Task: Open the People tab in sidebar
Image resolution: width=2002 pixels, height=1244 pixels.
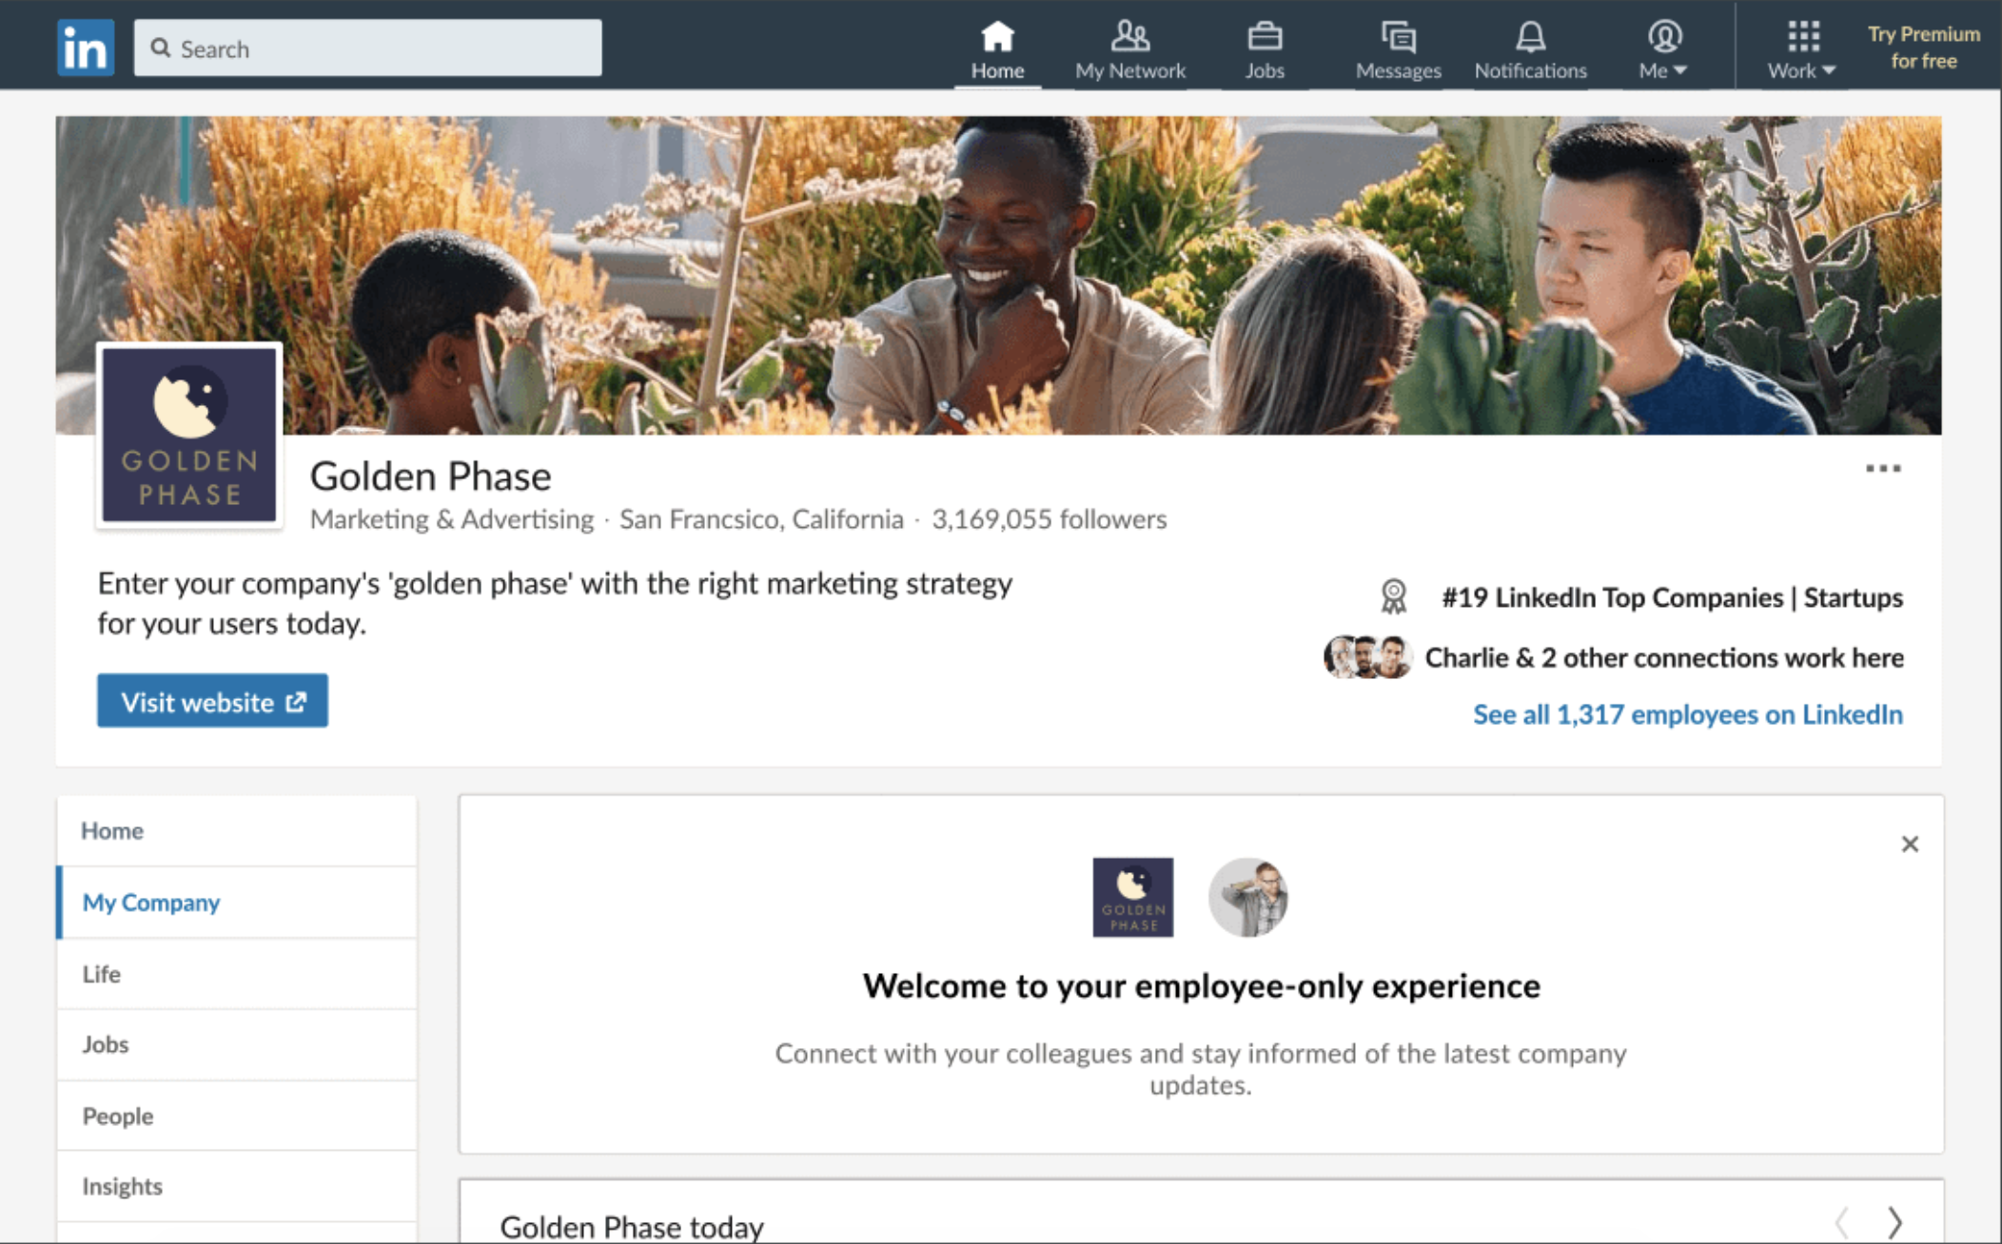Action: (x=237, y=1116)
